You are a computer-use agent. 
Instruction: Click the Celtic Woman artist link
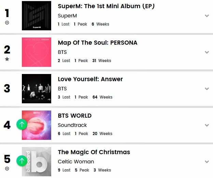76,162
